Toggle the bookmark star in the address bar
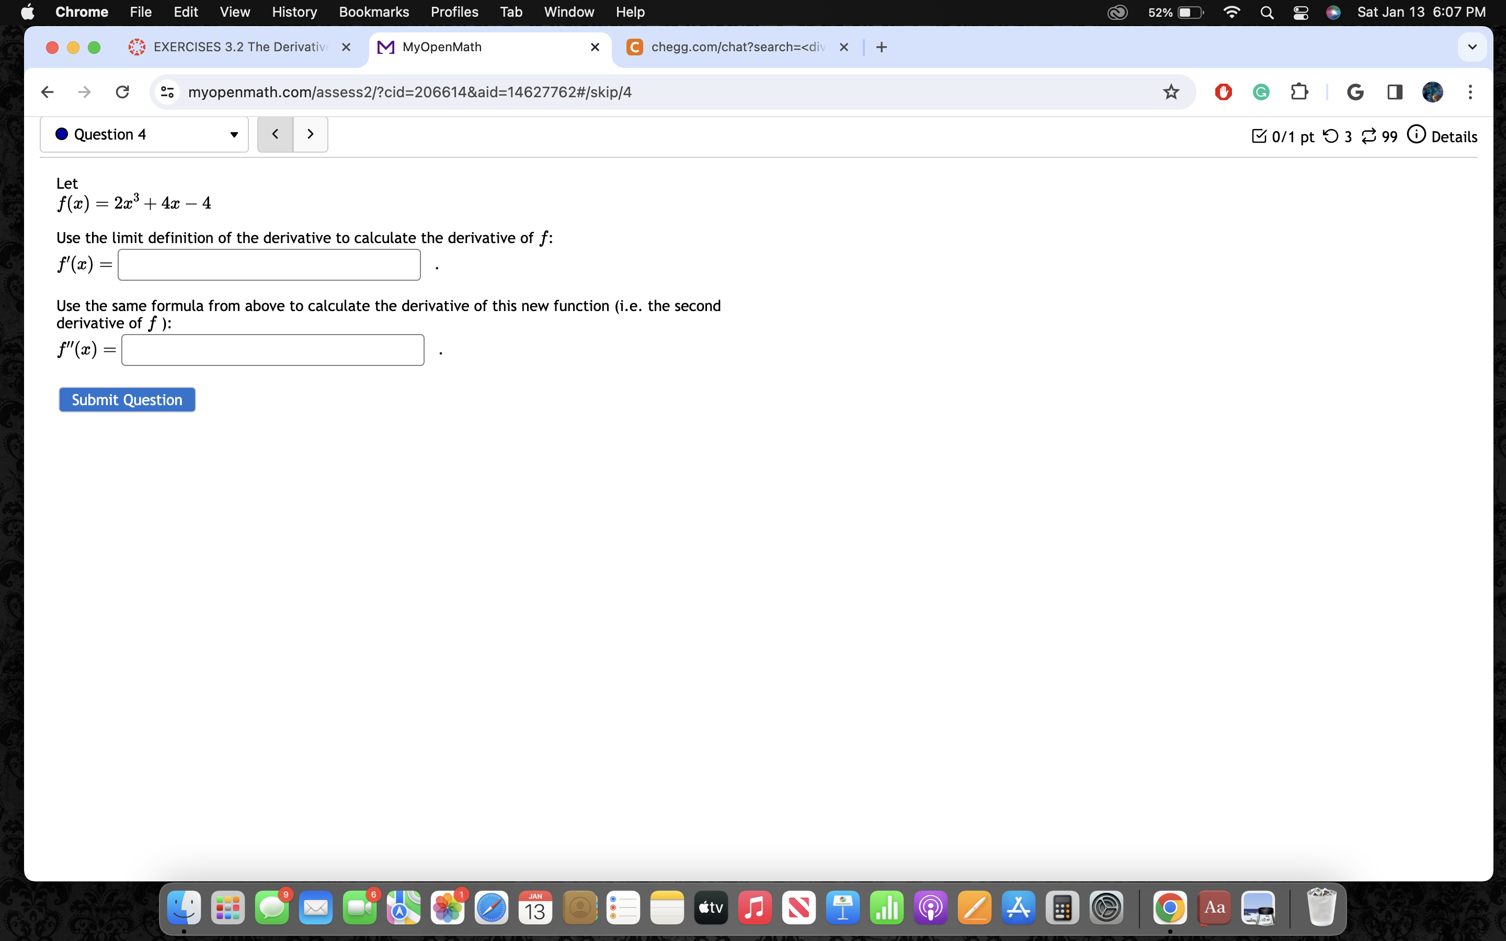Screen dimensions: 1506x941 pyautogui.click(x=1171, y=91)
